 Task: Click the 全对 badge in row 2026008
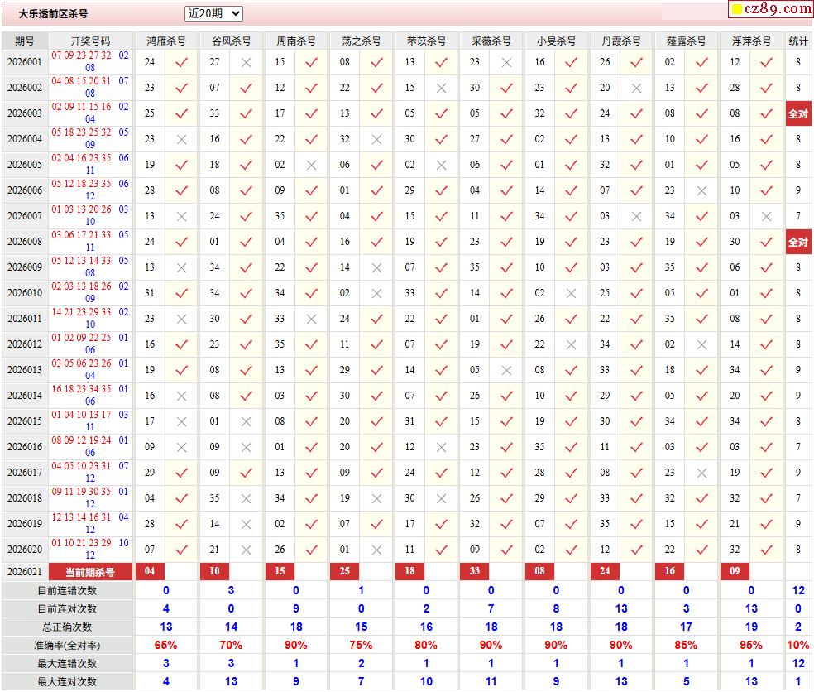797,242
